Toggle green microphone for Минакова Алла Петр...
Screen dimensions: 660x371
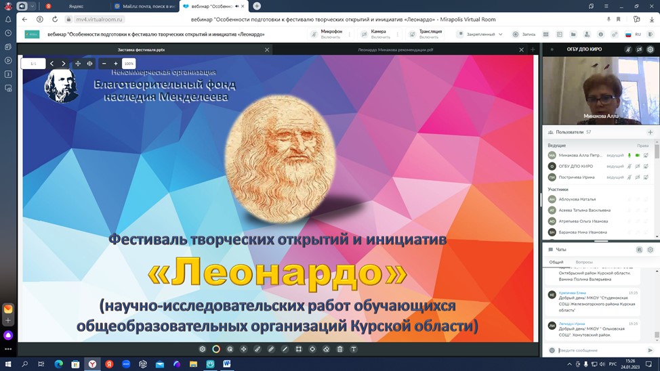630,155
